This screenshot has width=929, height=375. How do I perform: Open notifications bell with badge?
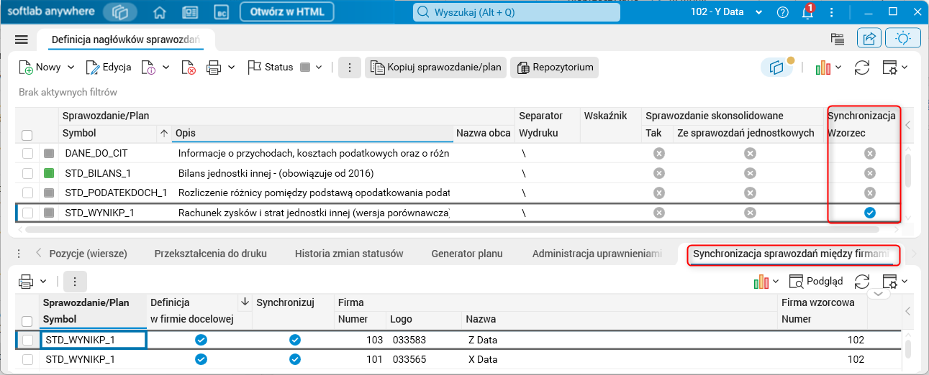[807, 12]
